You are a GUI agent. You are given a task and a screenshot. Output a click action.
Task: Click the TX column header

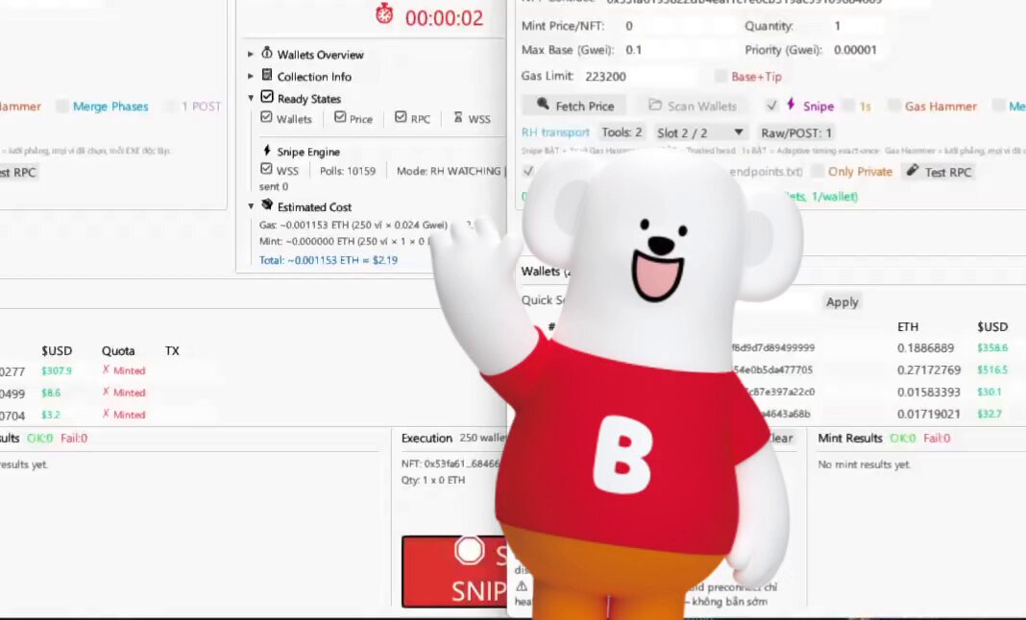click(172, 350)
